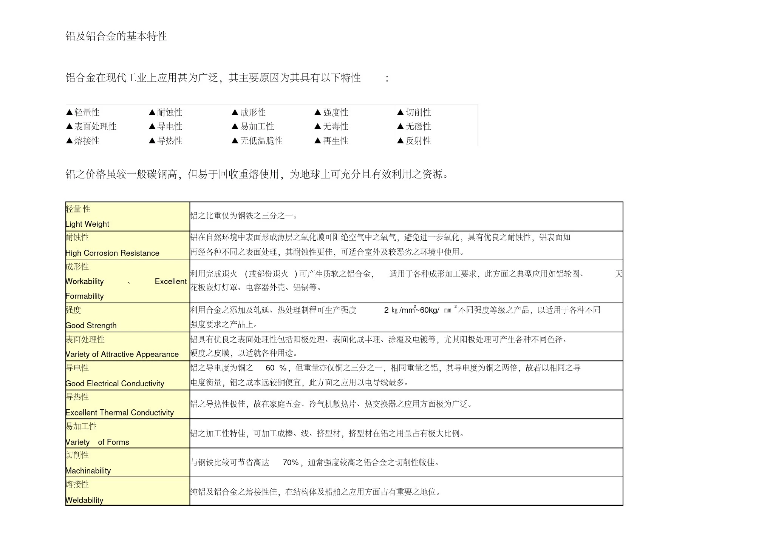
Task: Click the ▲成形性 item in the feature list
Action: [249, 112]
